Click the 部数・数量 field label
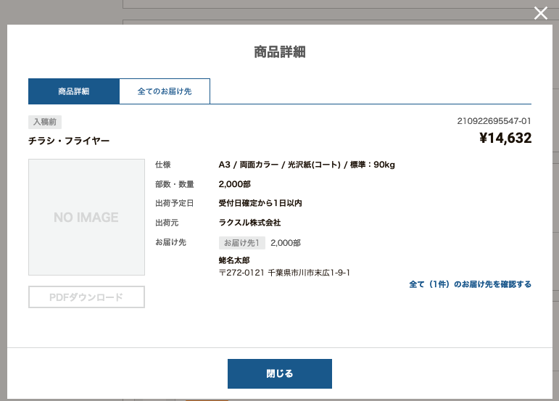 [174, 184]
